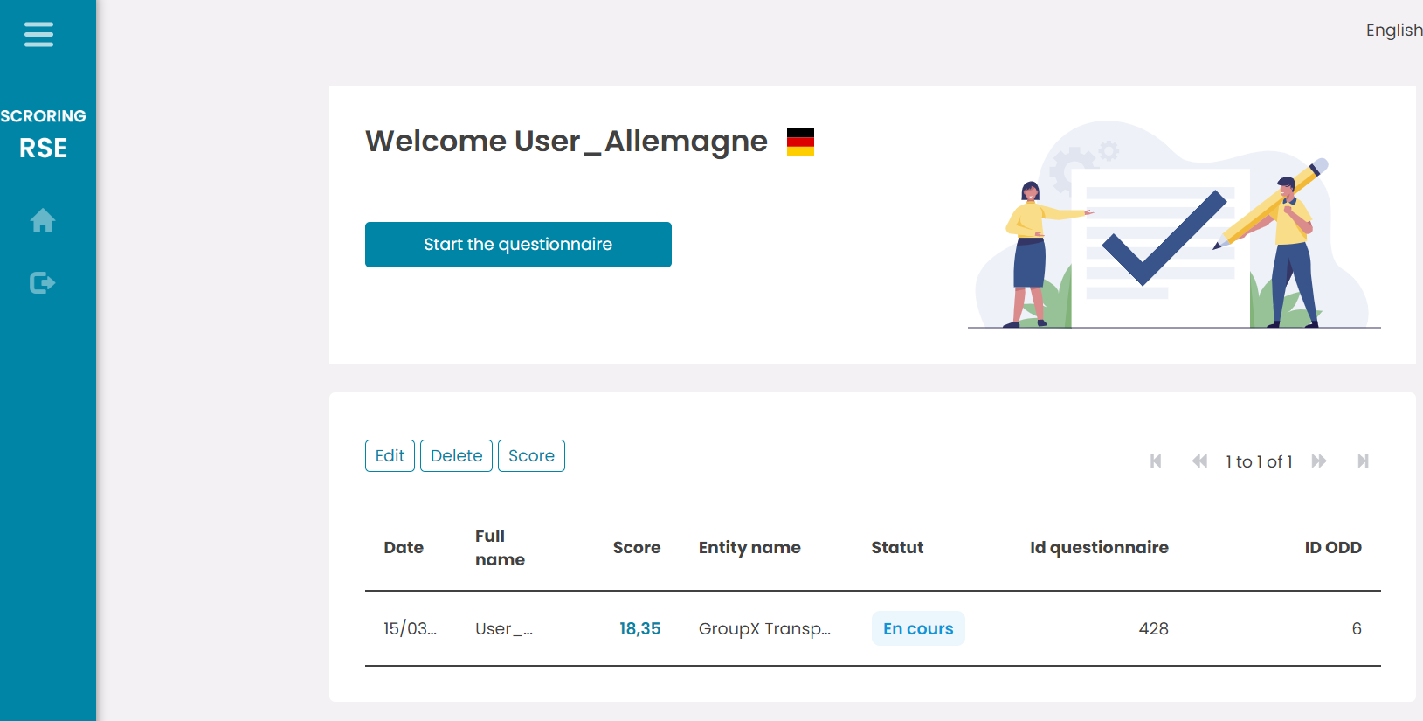The width and height of the screenshot is (1423, 721).
Task: Open the Score button above table
Action: pos(531,456)
